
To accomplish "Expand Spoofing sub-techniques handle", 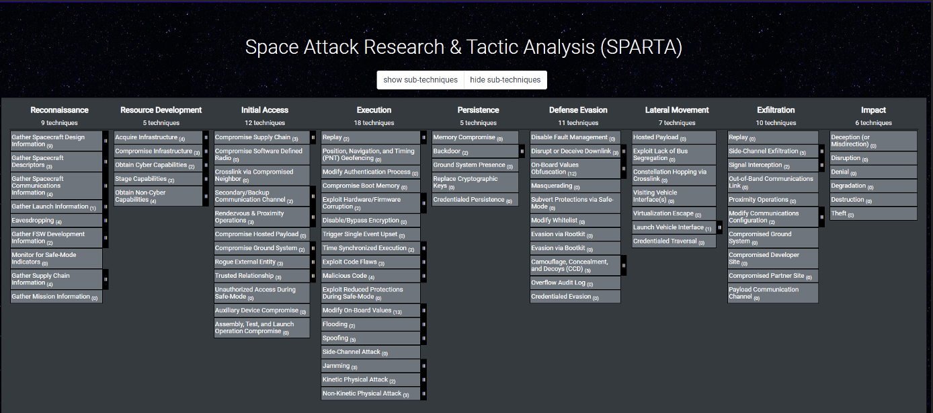I will (x=423, y=338).
